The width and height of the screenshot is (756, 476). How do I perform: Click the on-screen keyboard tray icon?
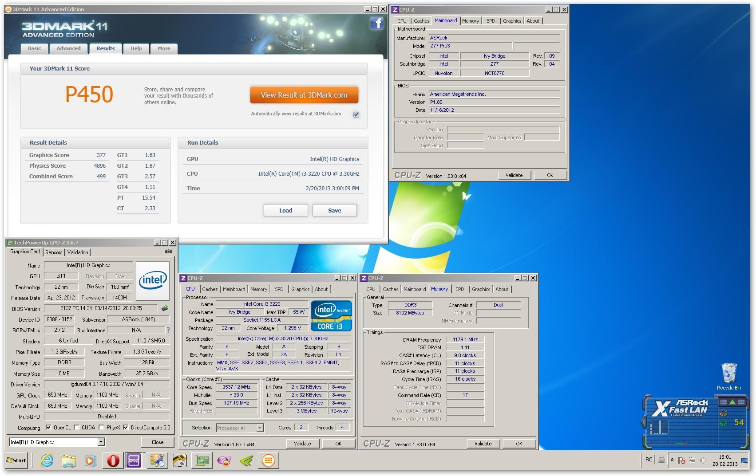(x=661, y=460)
